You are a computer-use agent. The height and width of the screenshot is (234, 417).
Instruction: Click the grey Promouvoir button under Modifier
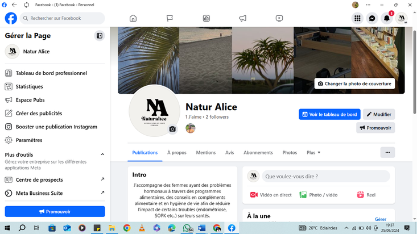pos(375,128)
